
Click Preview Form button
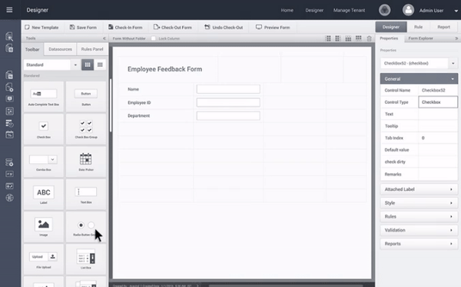click(x=273, y=28)
